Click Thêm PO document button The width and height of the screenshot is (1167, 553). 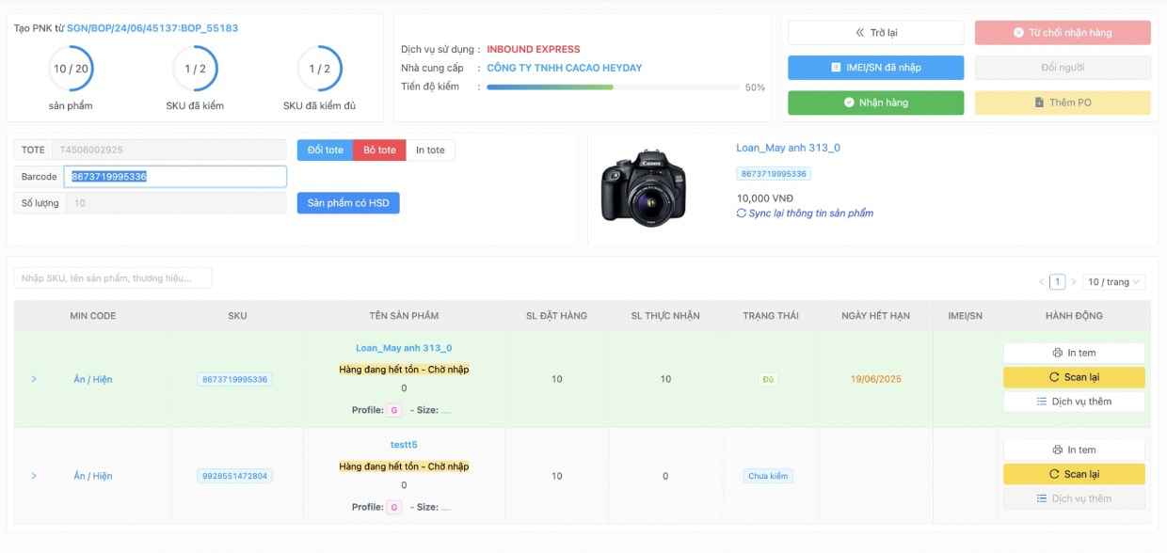click(x=1062, y=103)
